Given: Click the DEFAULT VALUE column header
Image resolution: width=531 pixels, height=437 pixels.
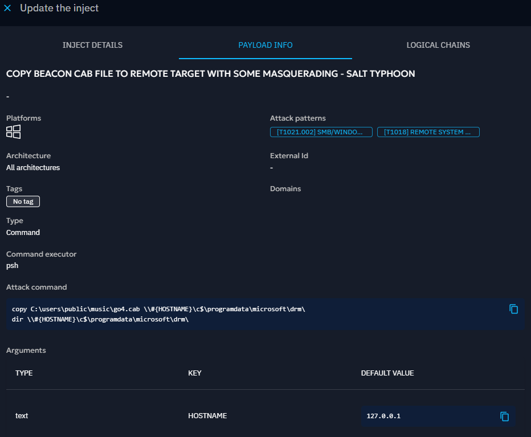Looking at the screenshot, I should [x=387, y=373].
